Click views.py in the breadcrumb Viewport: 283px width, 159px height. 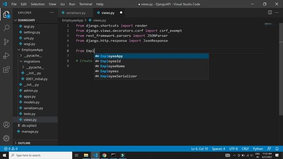click(99, 20)
